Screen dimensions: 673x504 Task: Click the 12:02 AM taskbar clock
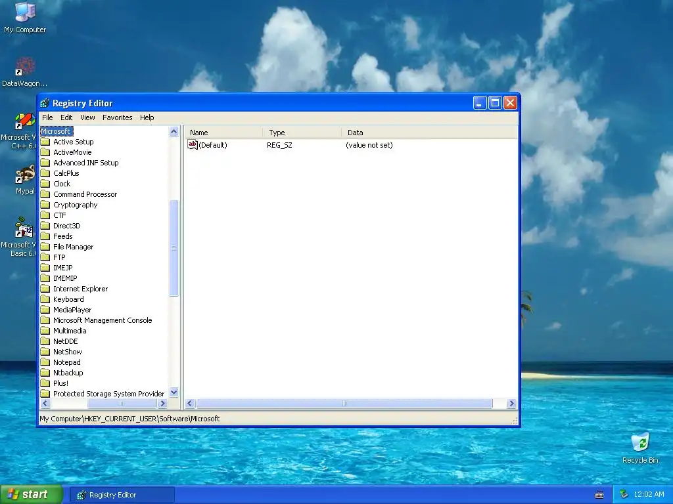pyautogui.click(x=649, y=495)
